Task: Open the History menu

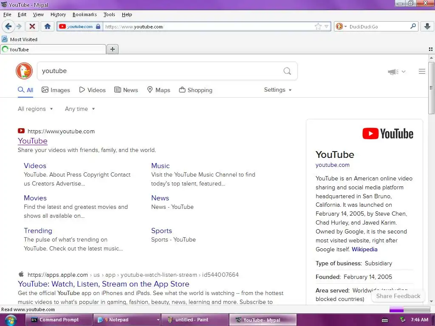Action: point(58,14)
